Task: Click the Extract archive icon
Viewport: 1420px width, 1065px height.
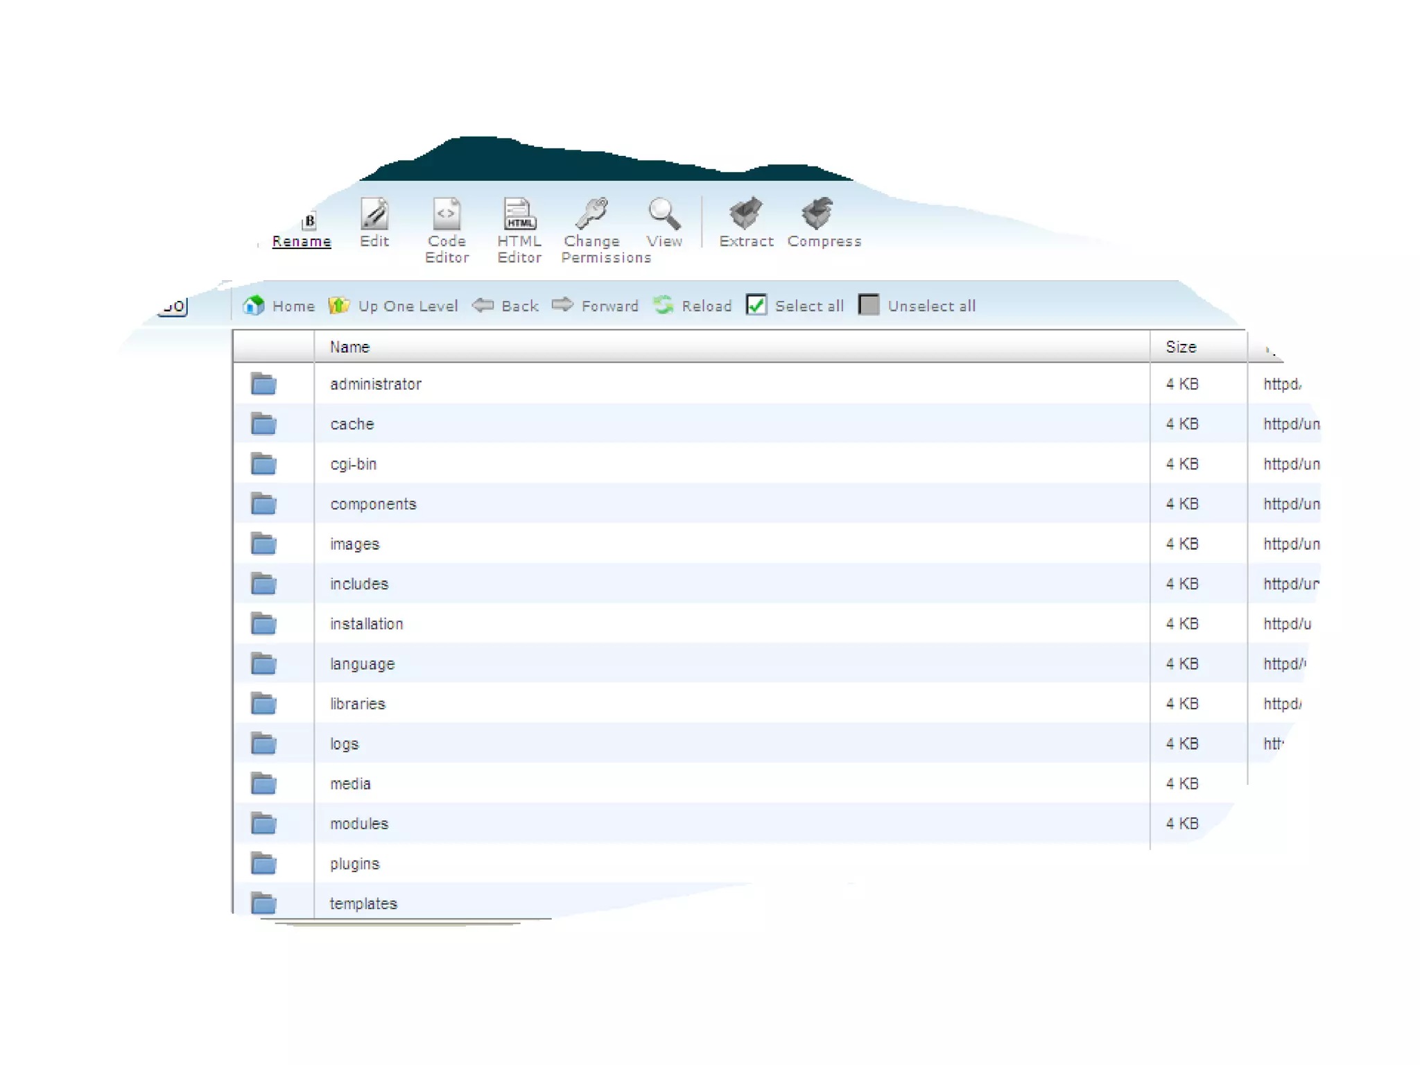Action: [x=745, y=214]
